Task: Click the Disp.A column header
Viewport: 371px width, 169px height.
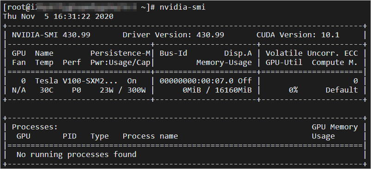Action: (238, 53)
